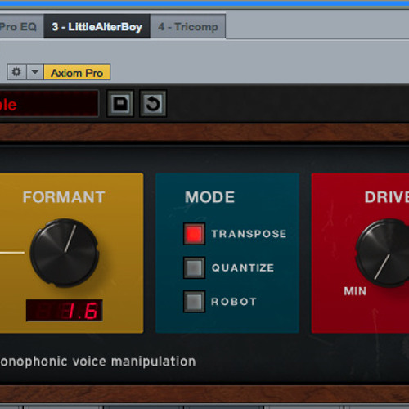Enable Transpose mode red button

194,234
